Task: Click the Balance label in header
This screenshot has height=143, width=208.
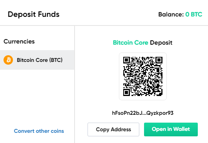Action: click(171, 14)
